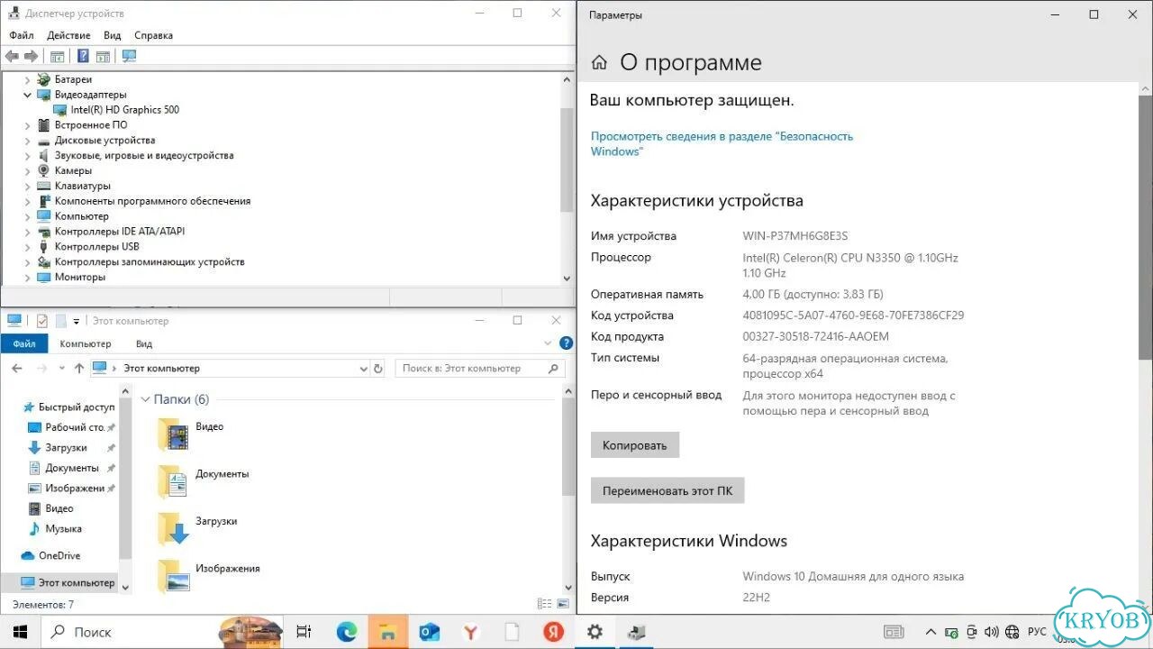Switch Explorer to large icons view

[563, 605]
